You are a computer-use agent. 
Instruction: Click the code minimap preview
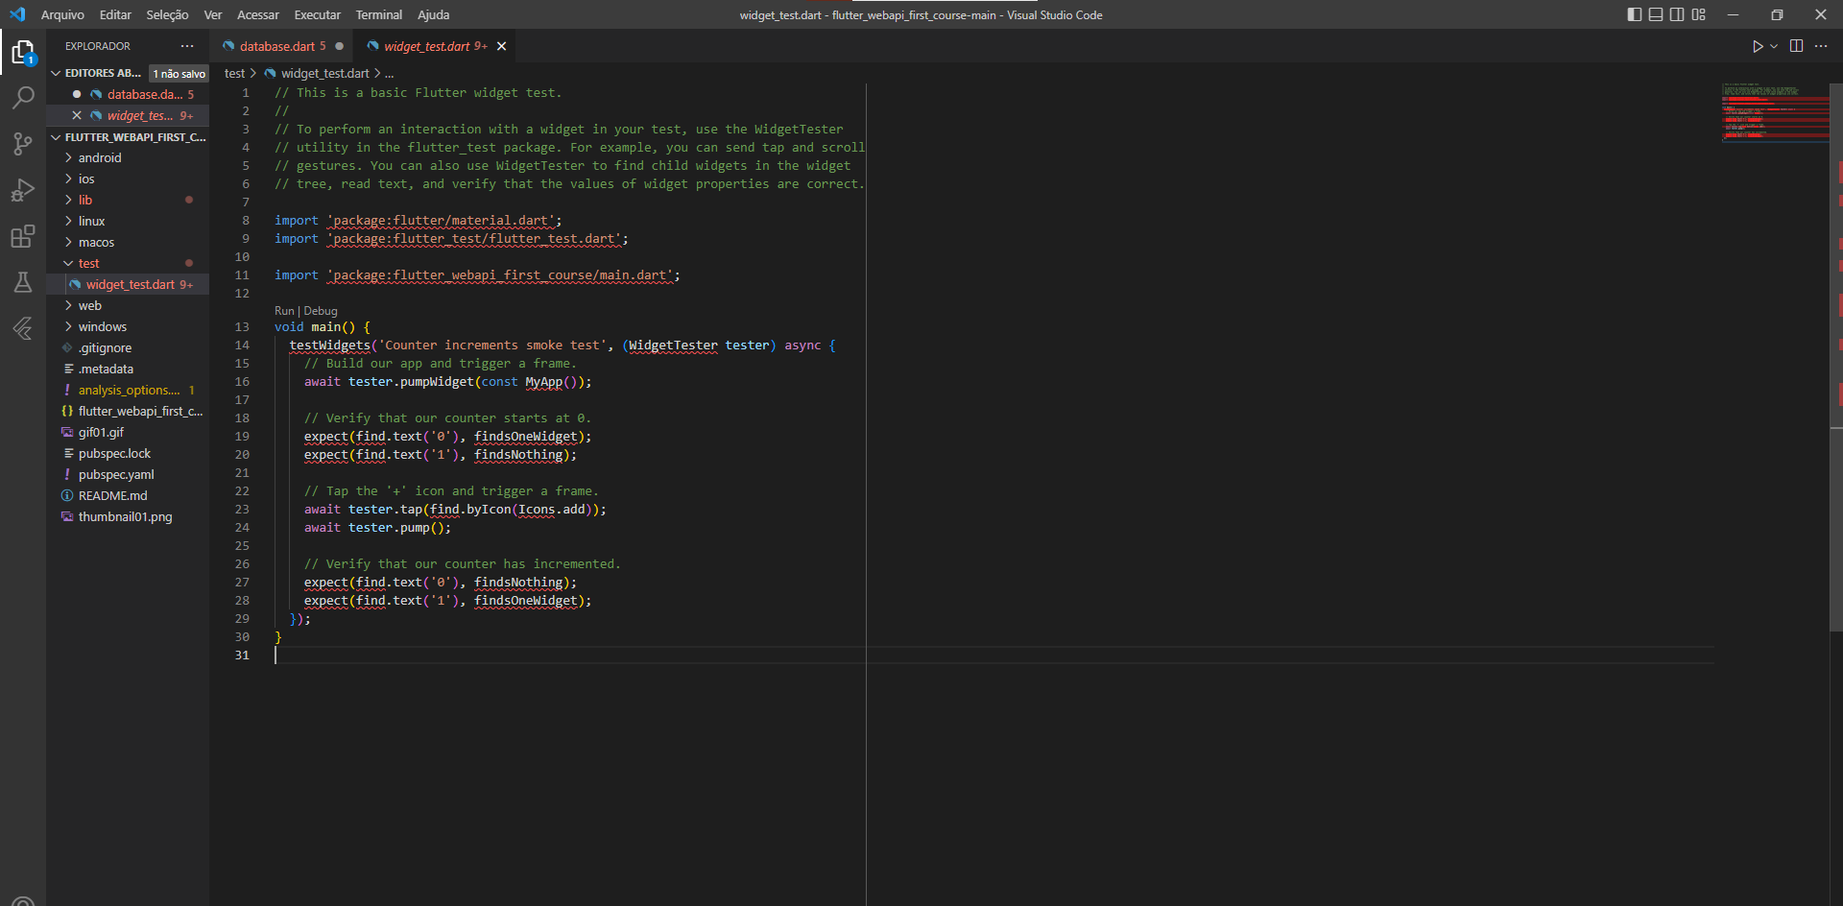[1775, 111]
